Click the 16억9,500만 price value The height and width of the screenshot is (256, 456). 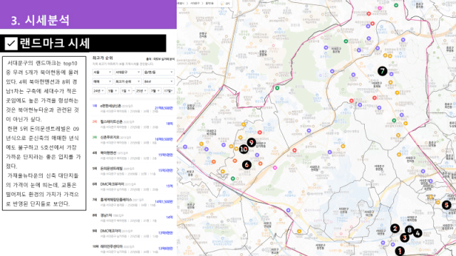point(164,139)
